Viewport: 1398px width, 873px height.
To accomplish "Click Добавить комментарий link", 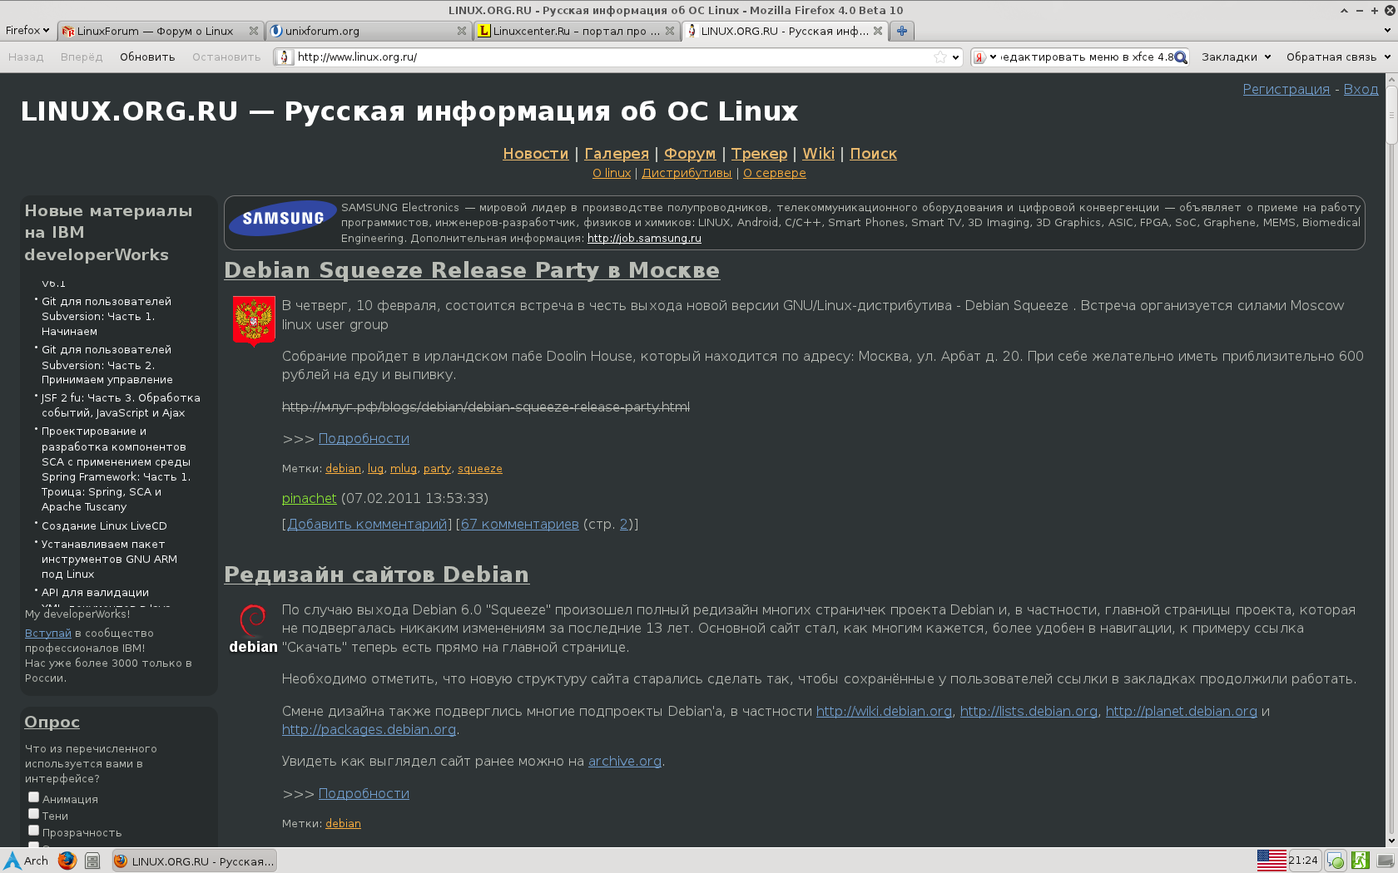I will 367,524.
